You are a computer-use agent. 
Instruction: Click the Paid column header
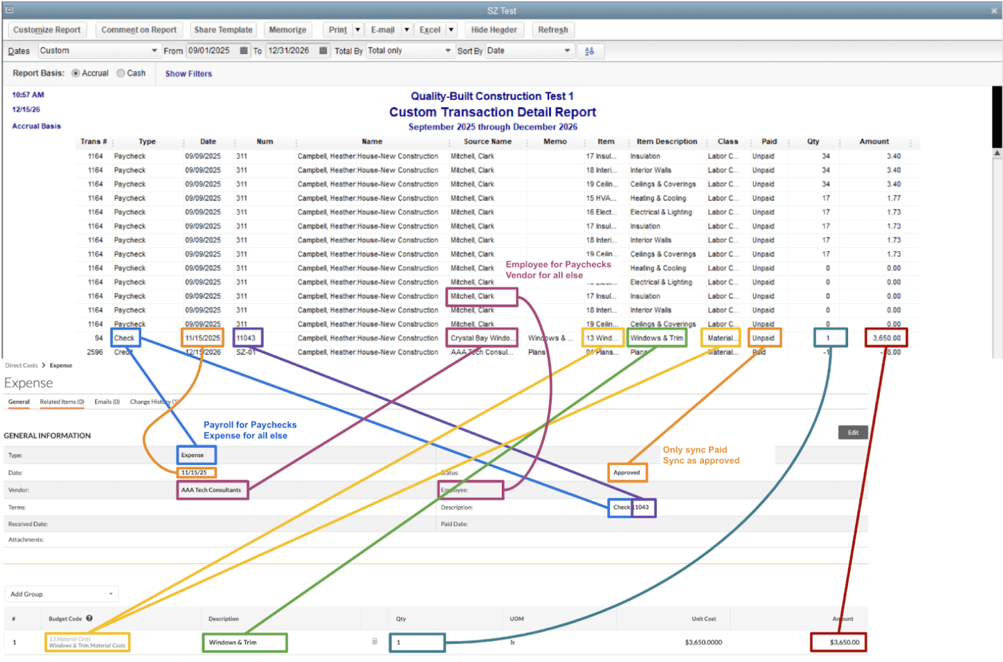tap(769, 141)
